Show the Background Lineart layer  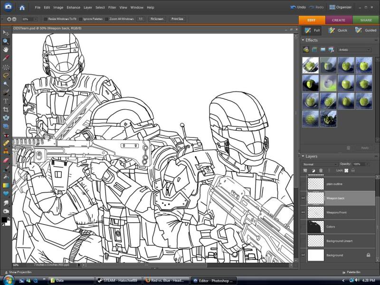point(303,241)
